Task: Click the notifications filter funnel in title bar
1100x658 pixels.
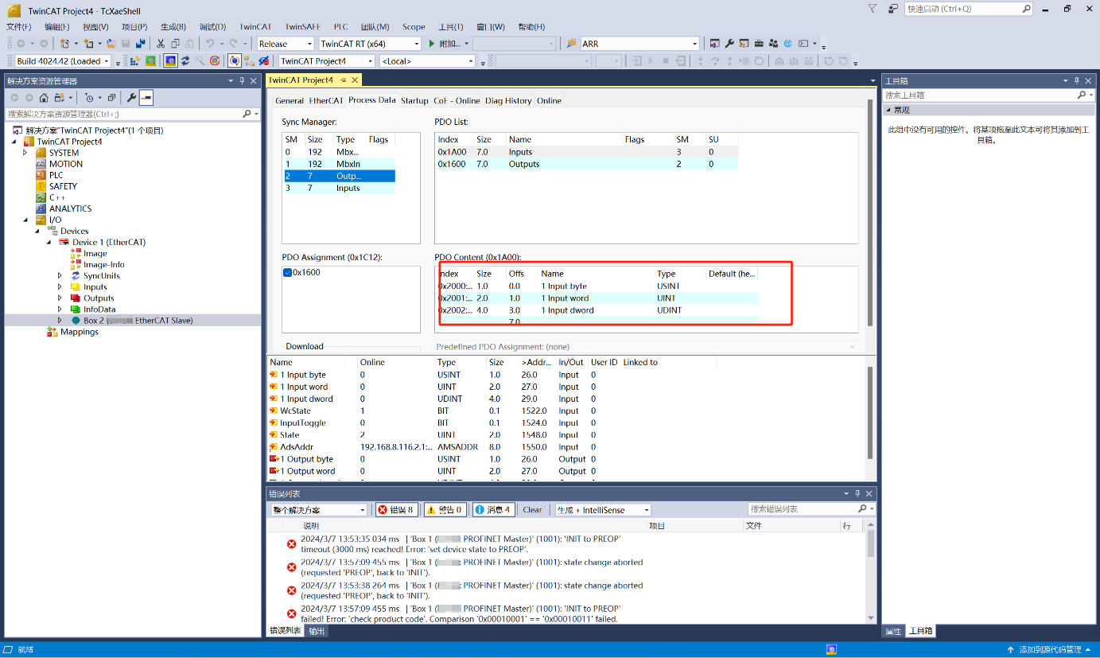Action: [873, 9]
